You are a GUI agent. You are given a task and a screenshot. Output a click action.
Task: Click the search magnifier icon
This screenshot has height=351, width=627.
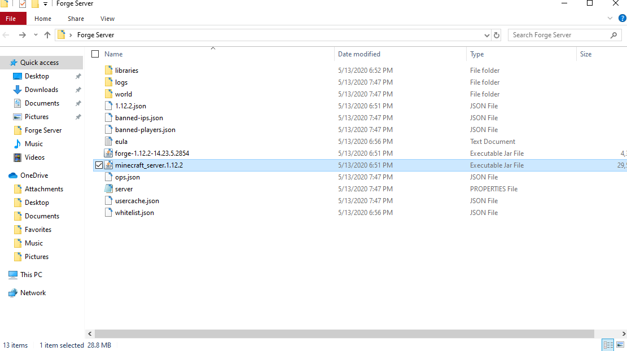614,35
